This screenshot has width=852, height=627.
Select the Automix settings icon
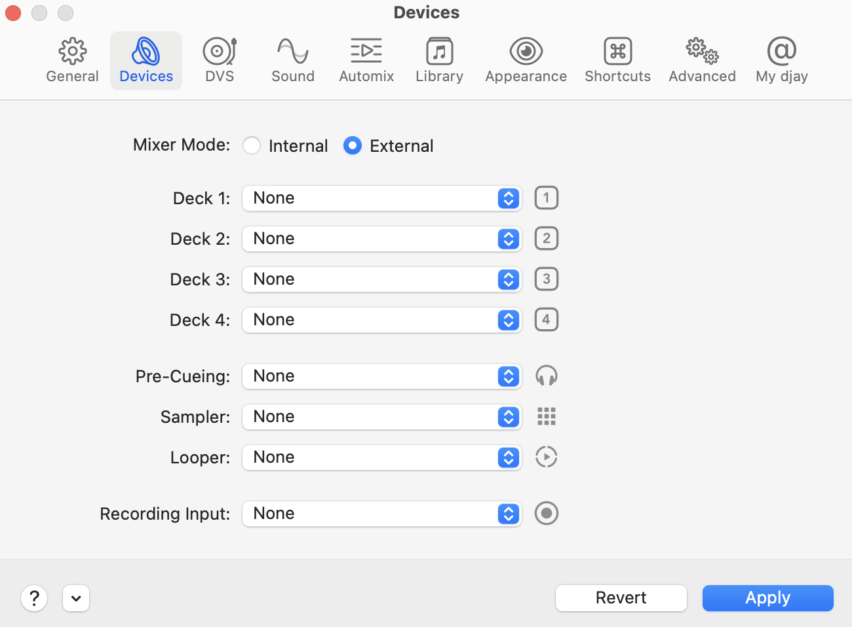[x=366, y=60]
